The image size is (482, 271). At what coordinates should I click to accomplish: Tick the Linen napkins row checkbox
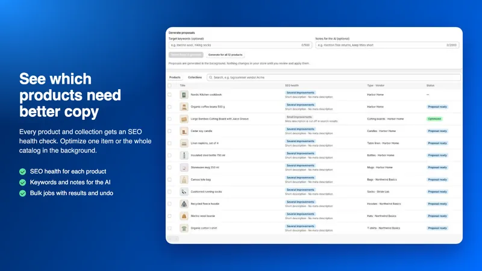tap(170, 143)
